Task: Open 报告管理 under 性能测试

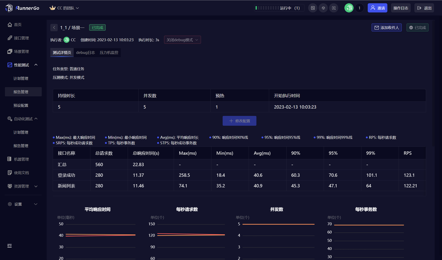Action: click(23, 92)
